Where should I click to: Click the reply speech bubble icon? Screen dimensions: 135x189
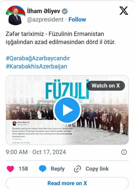(x=42, y=169)
